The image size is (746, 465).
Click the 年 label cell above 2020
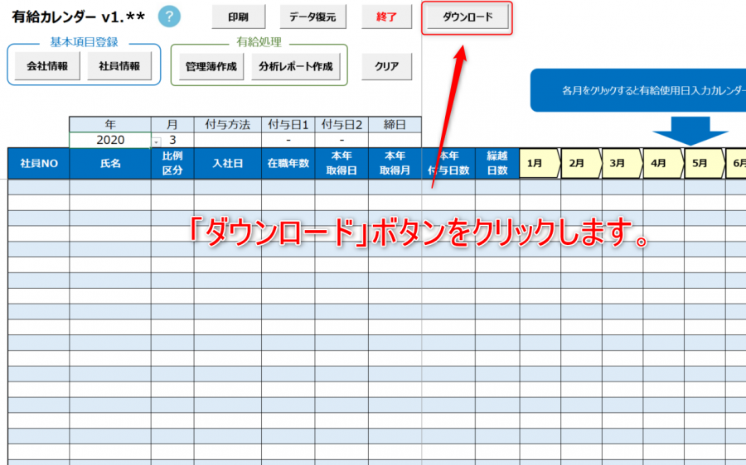[x=110, y=124]
